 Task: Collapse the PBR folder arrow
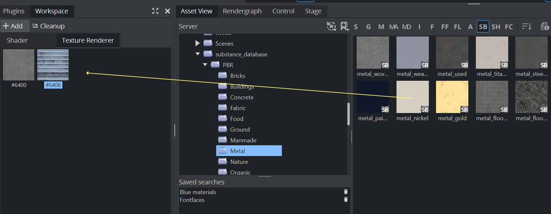tap(205, 65)
